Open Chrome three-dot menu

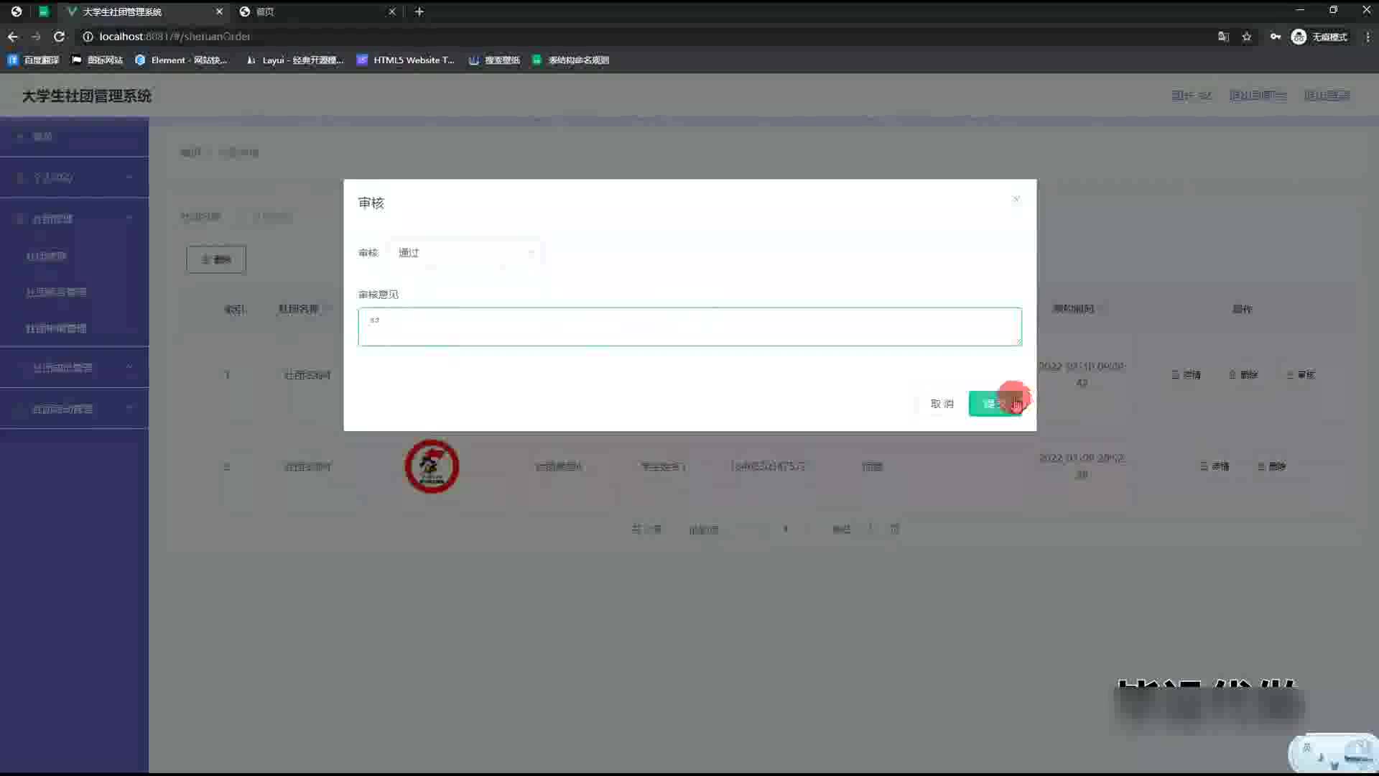(1368, 37)
